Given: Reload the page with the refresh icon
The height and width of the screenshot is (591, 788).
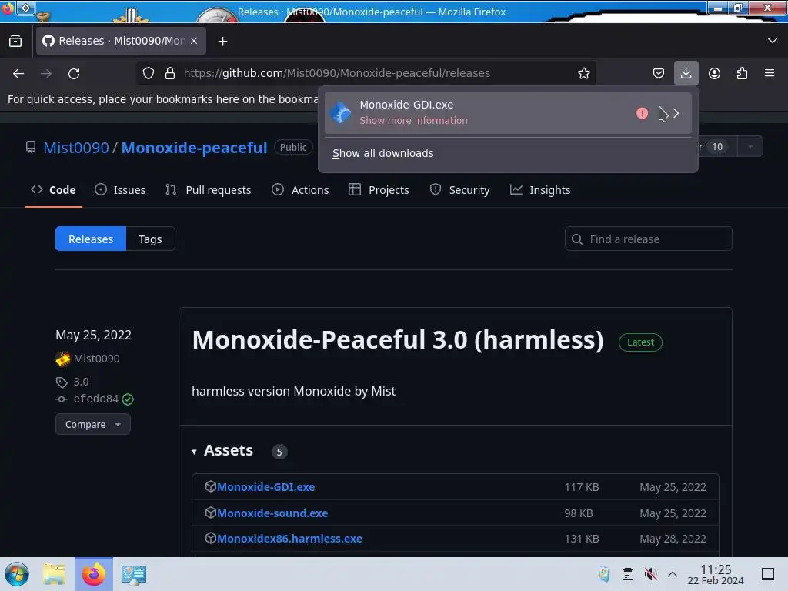Looking at the screenshot, I should point(74,73).
